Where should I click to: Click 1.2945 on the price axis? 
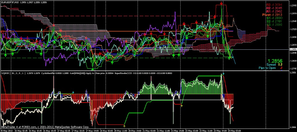tap(293, 21)
